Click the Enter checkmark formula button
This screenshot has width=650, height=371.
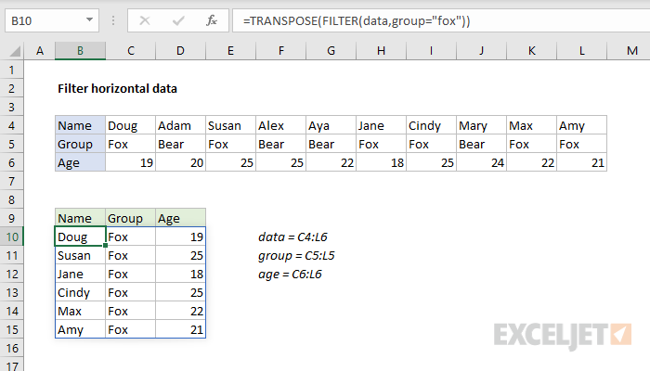tap(178, 20)
